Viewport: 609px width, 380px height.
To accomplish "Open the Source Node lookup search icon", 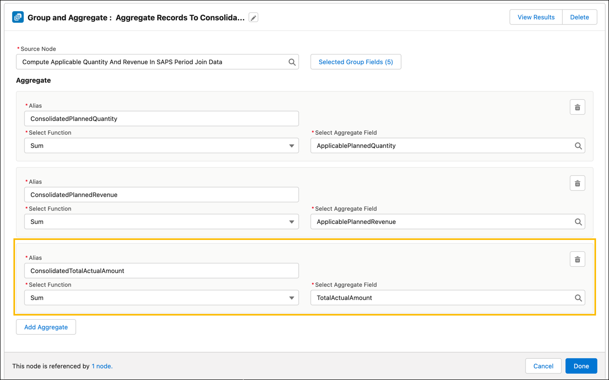I will (291, 62).
